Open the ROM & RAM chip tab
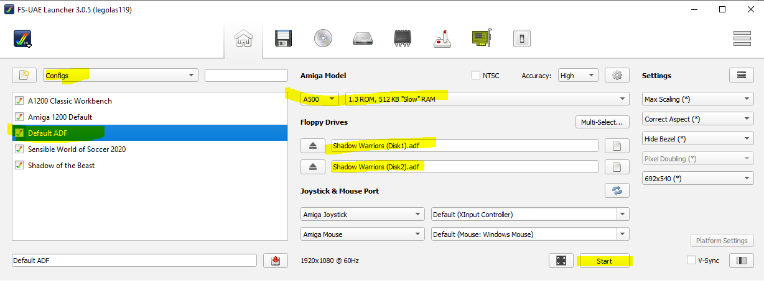 (x=403, y=39)
